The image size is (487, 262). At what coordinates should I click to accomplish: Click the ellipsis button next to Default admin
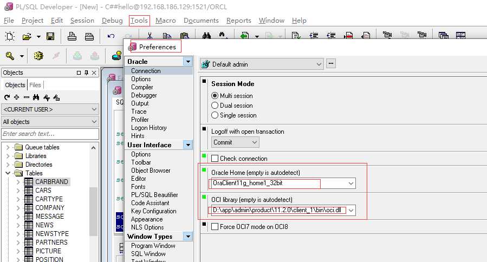coord(331,63)
